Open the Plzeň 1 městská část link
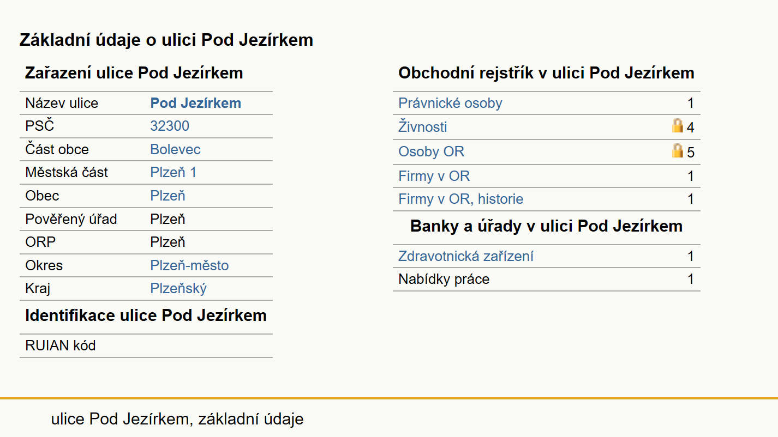Viewport: 778px width, 437px height. click(x=173, y=172)
